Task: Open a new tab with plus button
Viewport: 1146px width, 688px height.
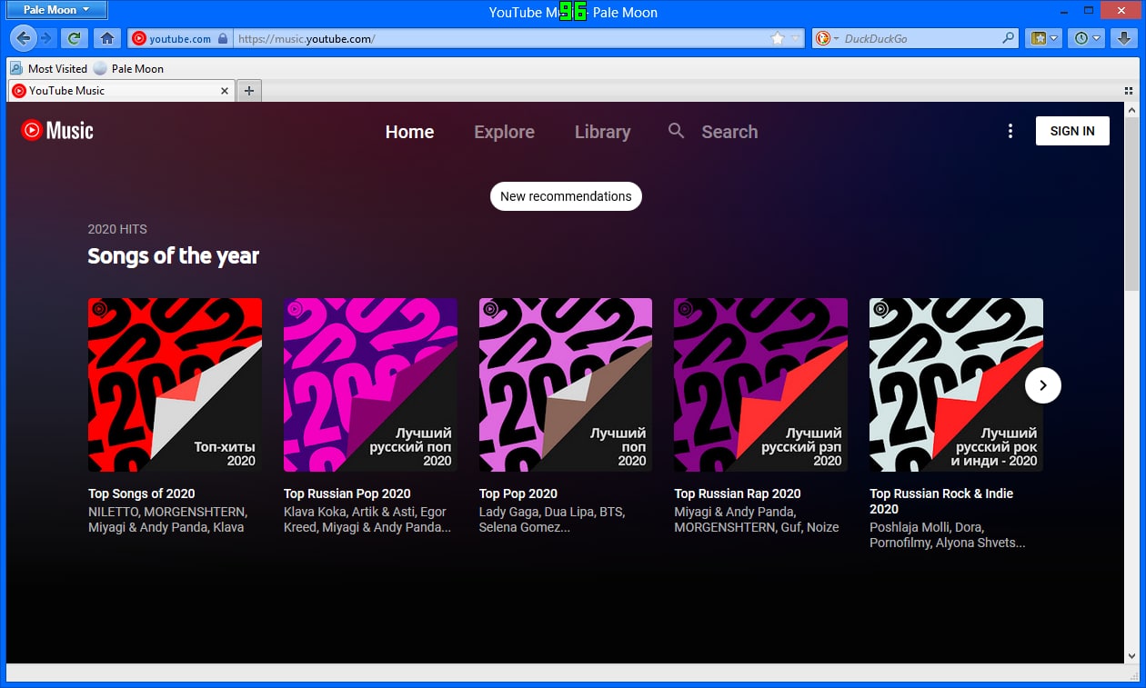Action: pos(249,90)
